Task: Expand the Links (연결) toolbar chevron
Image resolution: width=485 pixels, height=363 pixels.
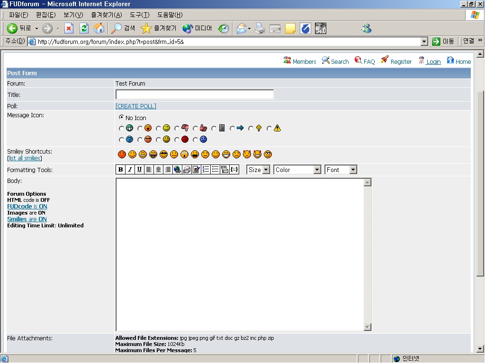Action: (480, 40)
